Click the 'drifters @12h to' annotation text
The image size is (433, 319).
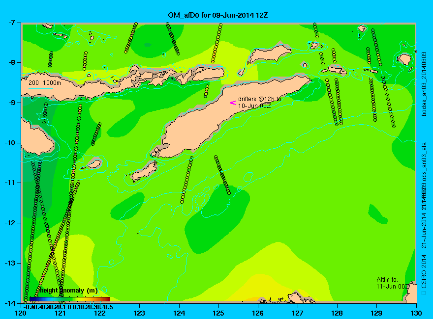point(260,99)
